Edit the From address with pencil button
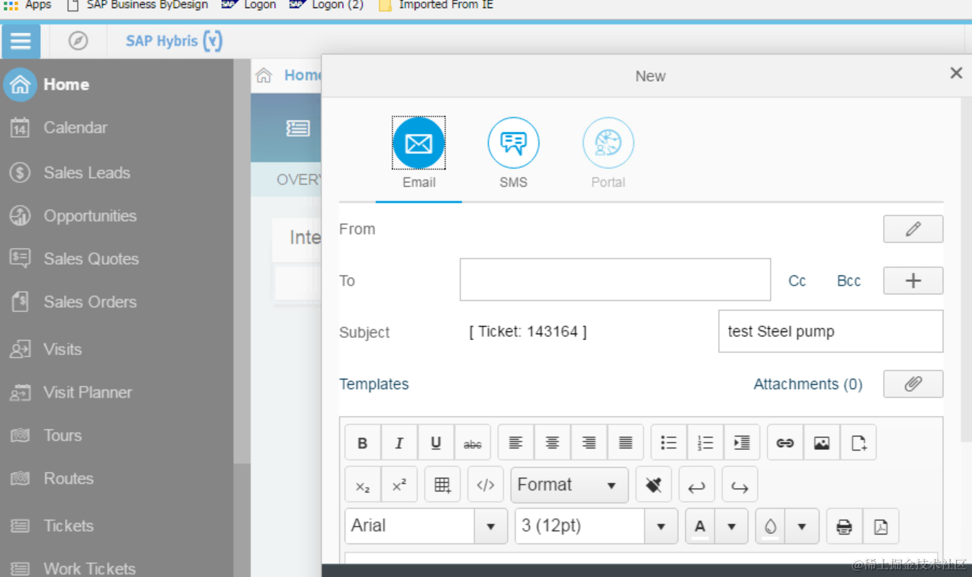972x577 pixels. pyautogui.click(x=913, y=229)
